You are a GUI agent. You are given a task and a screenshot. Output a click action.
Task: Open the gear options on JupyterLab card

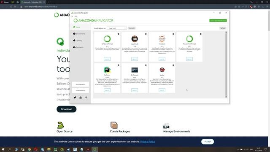tap(146, 34)
